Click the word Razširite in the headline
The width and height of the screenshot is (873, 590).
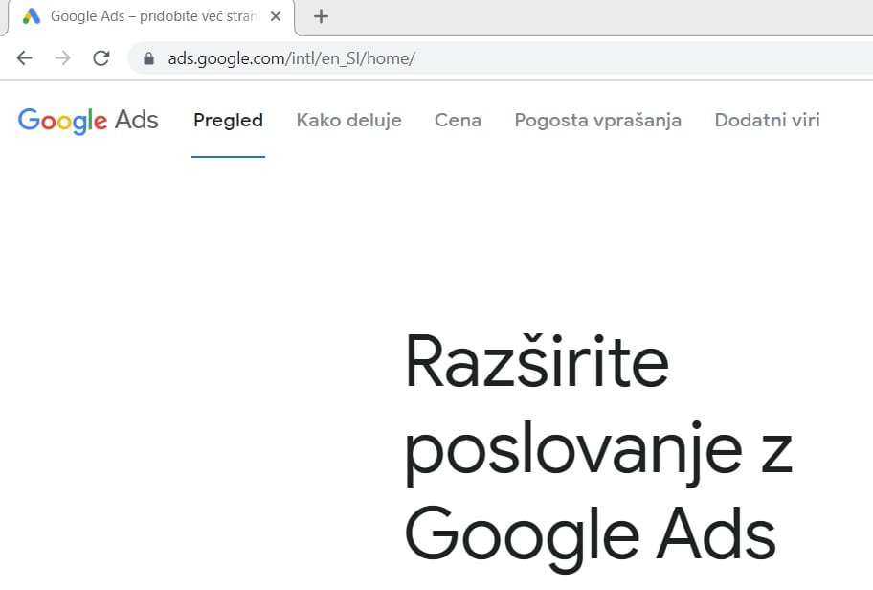[536, 363]
